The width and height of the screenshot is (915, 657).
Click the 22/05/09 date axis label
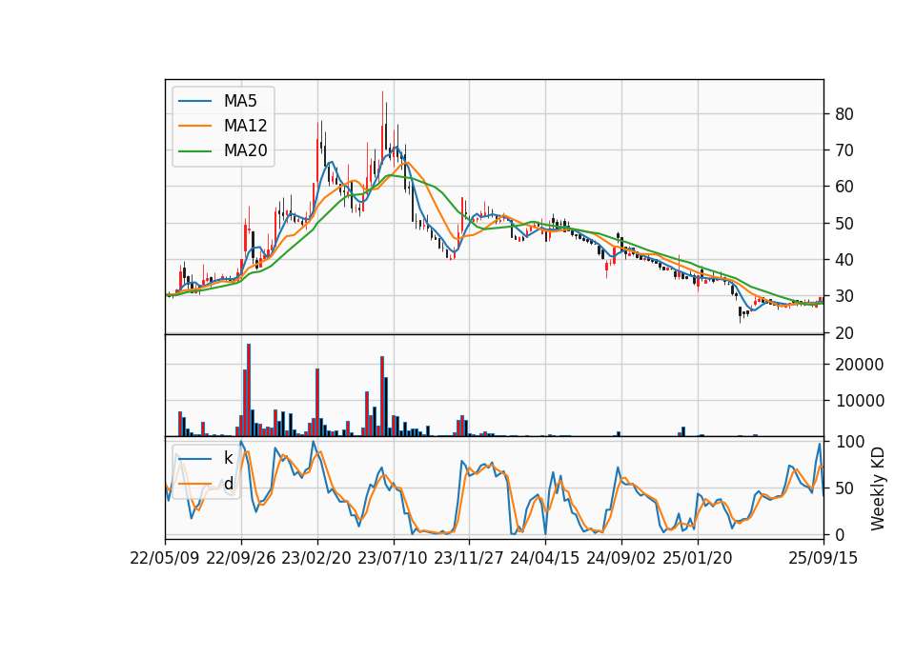tap(165, 558)
